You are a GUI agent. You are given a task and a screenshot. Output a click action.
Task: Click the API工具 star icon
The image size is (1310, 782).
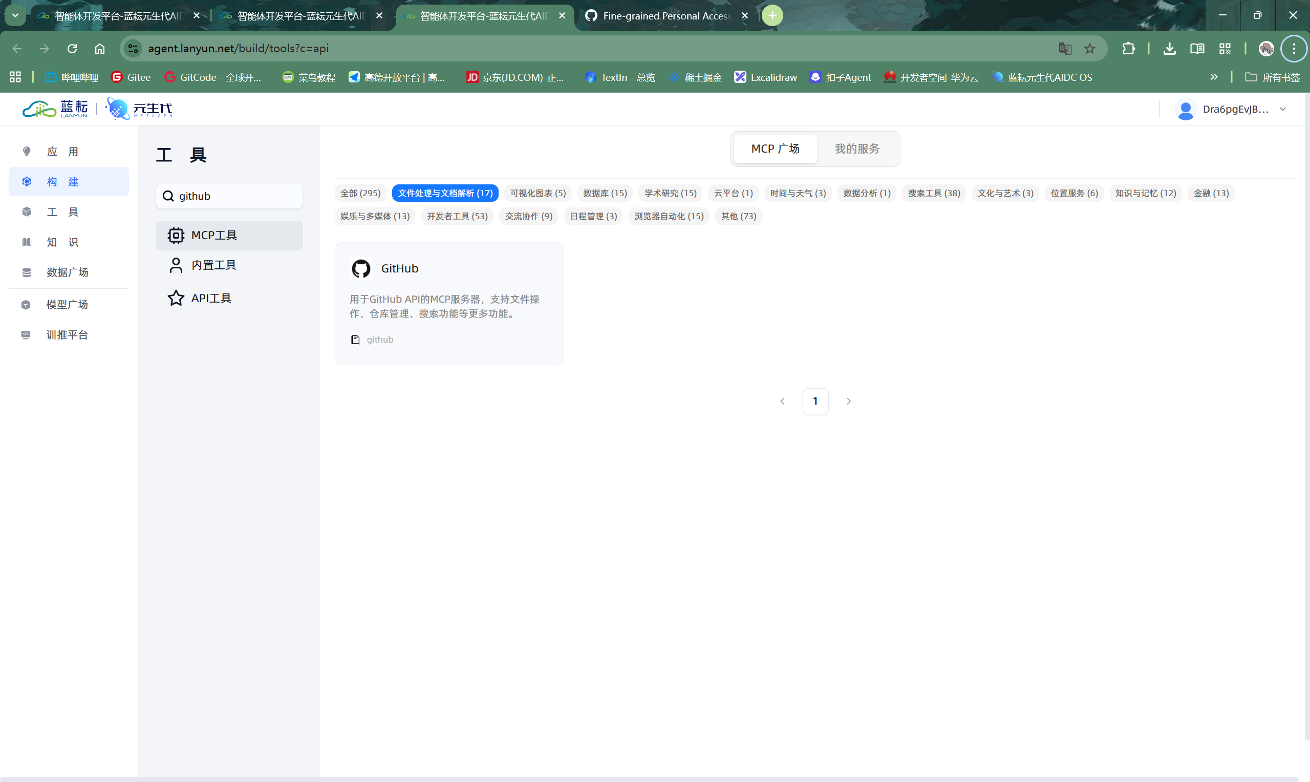point(176,298)
